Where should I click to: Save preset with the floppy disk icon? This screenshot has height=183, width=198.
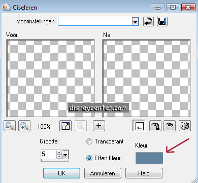click(x=162, y=21)
